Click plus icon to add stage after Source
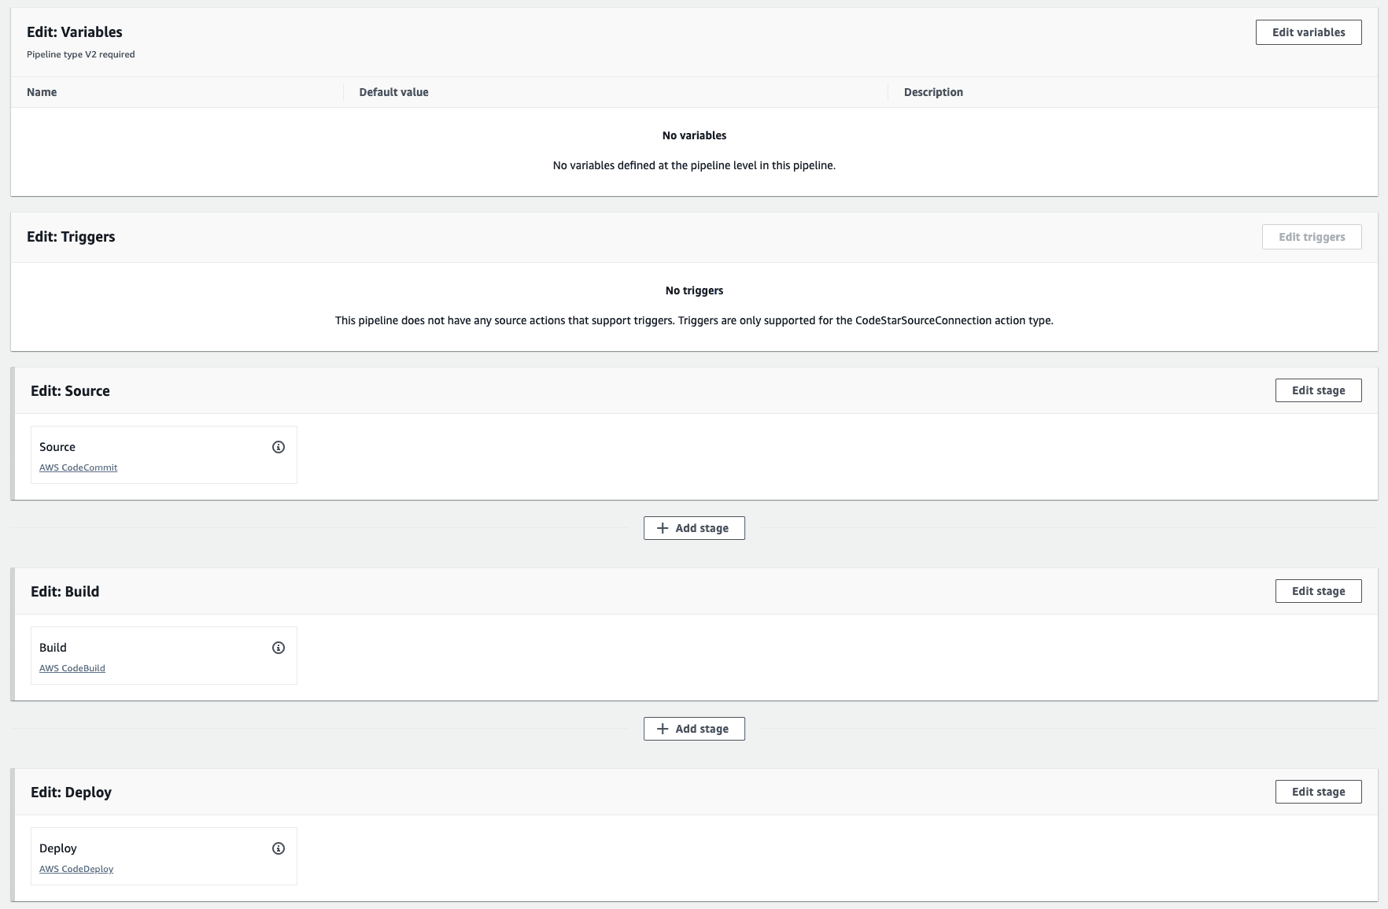The image size is (1388, 909). pyautogui.click(x=663, y=528)
